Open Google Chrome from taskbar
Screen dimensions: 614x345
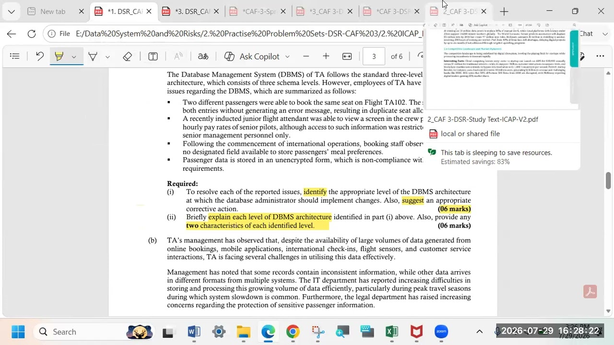pyautogui.click(x=293, y=332)
